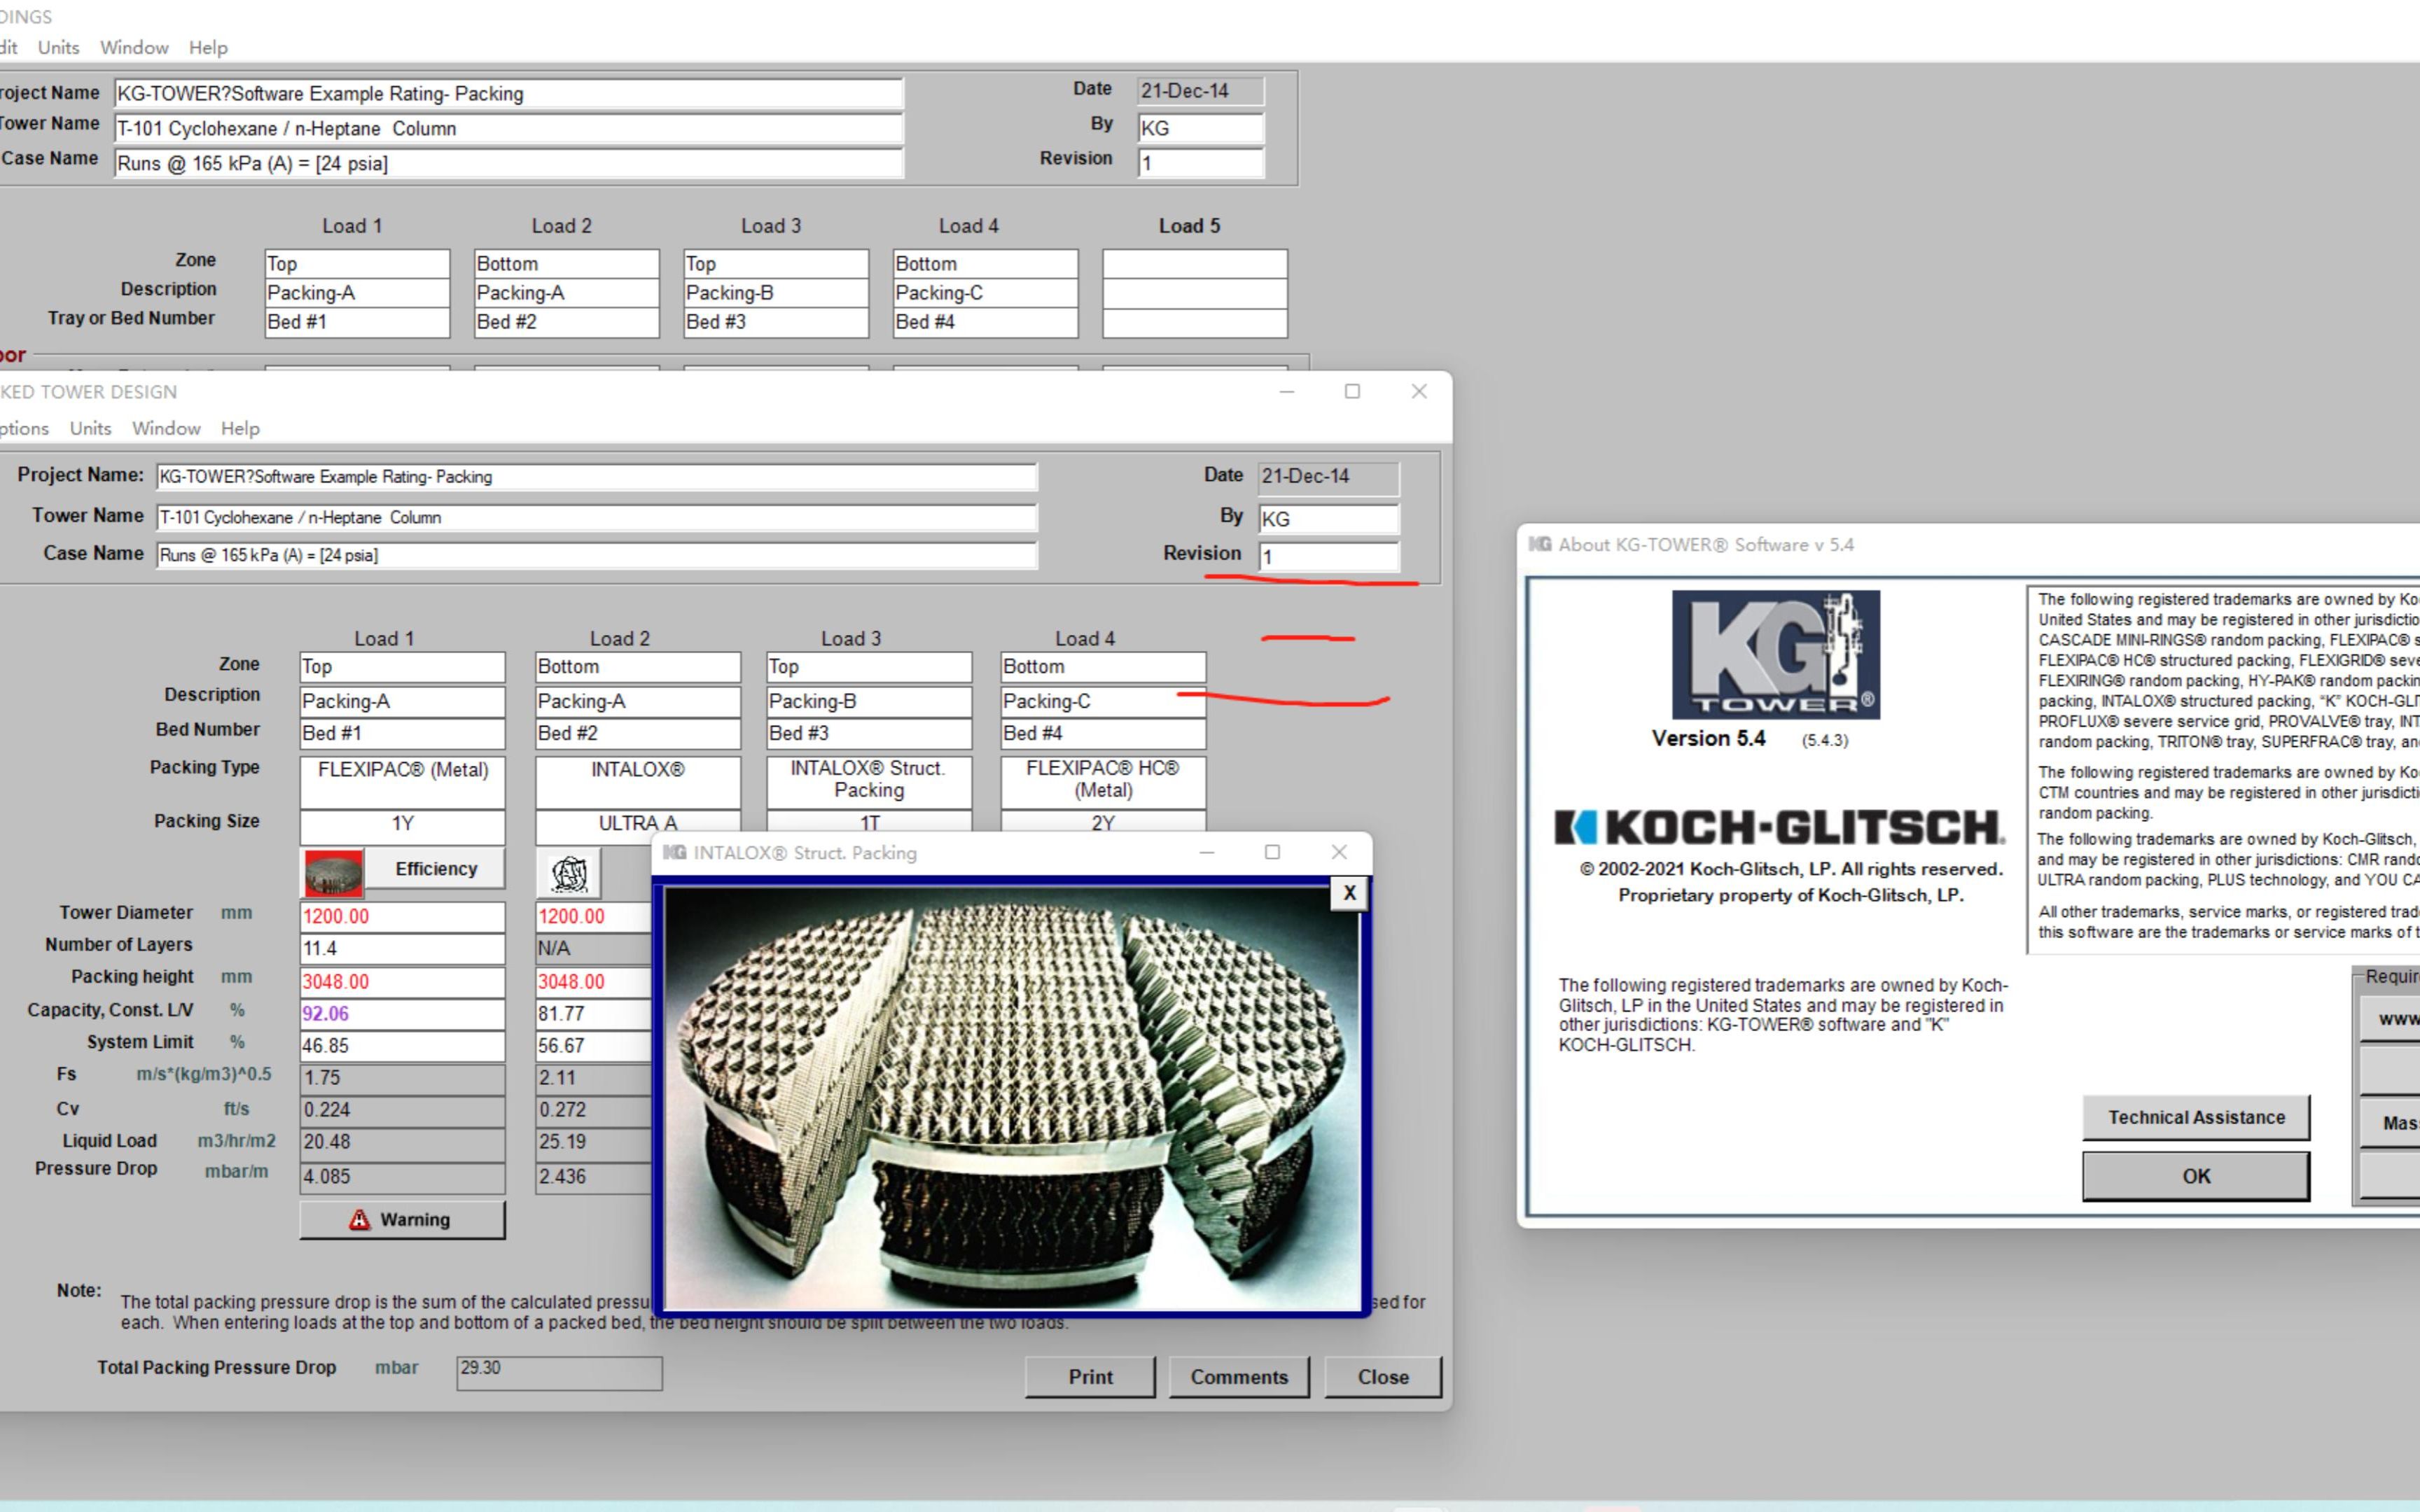2420x1512 pixels.
Task: Maximize the INTALOX Struct. Packing image window
Action: (x=1272, y=852)
